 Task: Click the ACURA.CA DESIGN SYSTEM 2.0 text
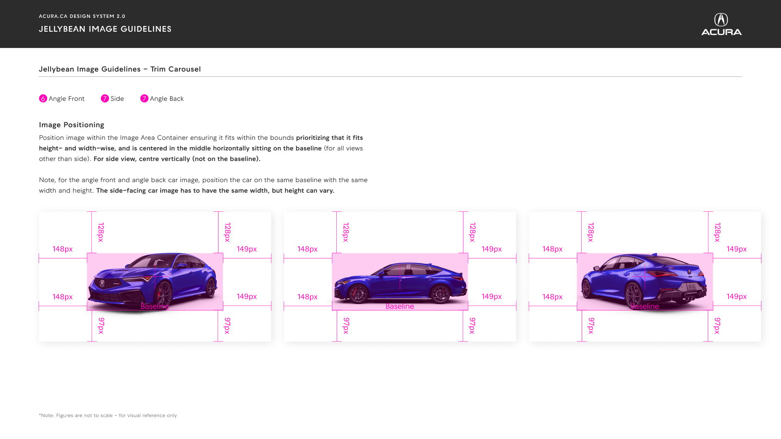tap(82, 16)
